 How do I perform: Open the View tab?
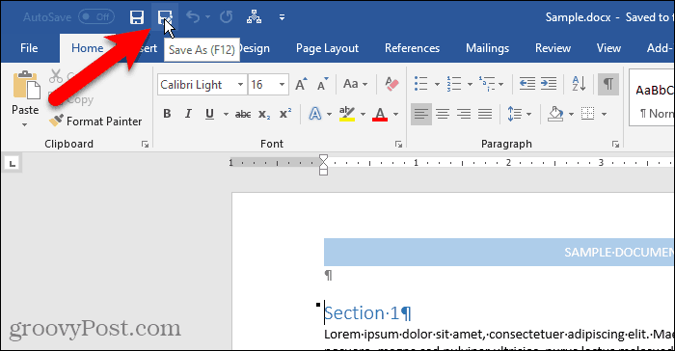[608, 48]
